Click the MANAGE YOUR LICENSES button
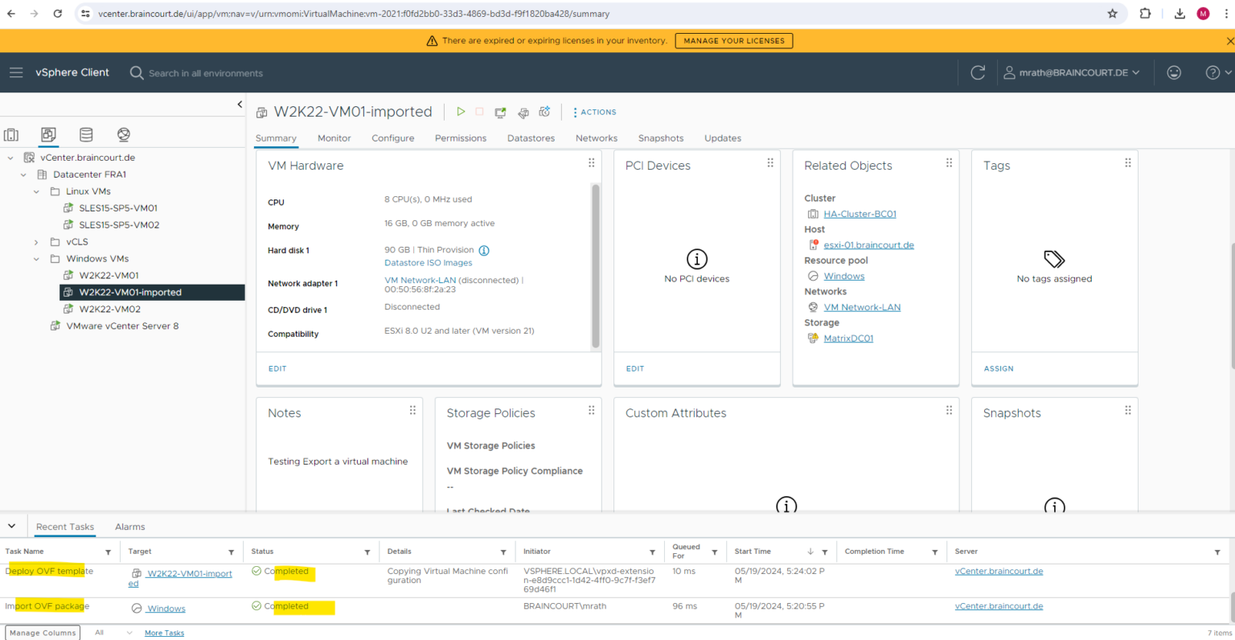Screen dimensions: 1235x640 tap(733, 40)
